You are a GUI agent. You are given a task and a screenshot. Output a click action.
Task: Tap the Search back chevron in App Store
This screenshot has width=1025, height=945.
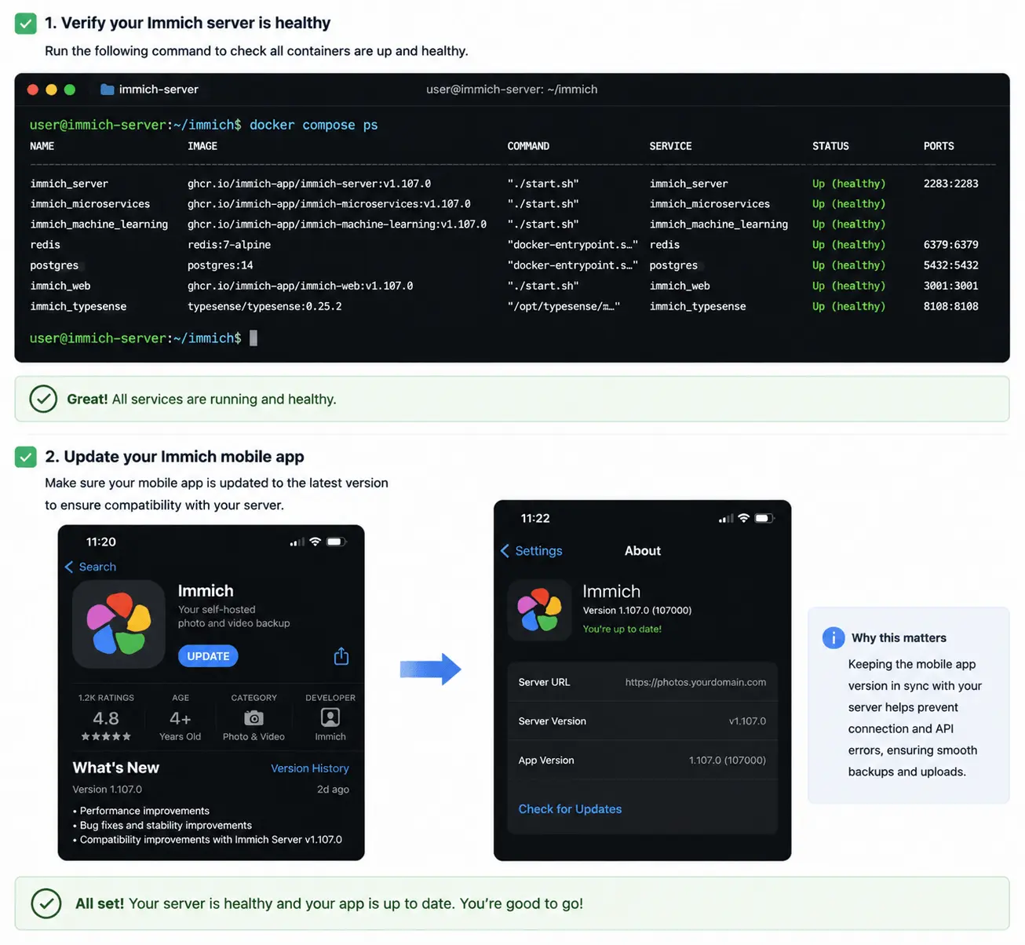tap(69, 567)
